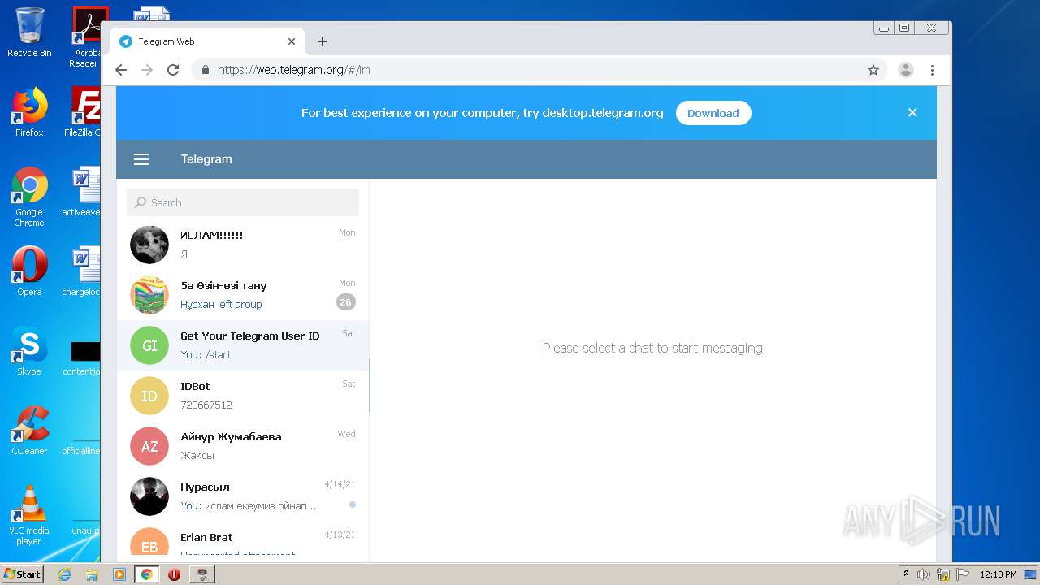Open VLC media player shortcut
Screen dimensions: 1040x585
[29, 515]
